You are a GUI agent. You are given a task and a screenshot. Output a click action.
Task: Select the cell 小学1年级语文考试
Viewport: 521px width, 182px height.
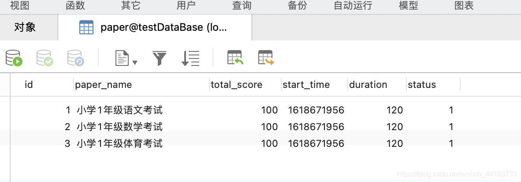(x=119, y=110)
